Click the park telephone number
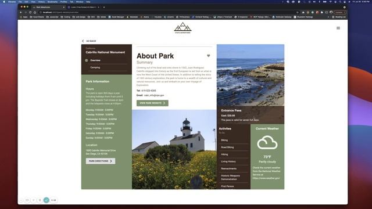 149,91
